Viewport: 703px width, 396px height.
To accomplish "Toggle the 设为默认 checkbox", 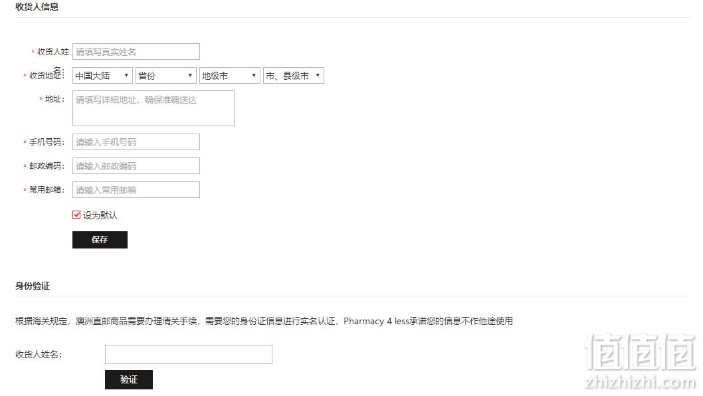I will (76, 215).
